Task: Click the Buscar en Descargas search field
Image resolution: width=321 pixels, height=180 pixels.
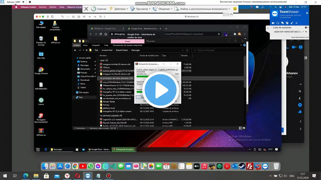Action: click(x=218, y=50)
